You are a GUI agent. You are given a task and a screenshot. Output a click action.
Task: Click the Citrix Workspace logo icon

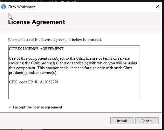[x=3, y=7]
